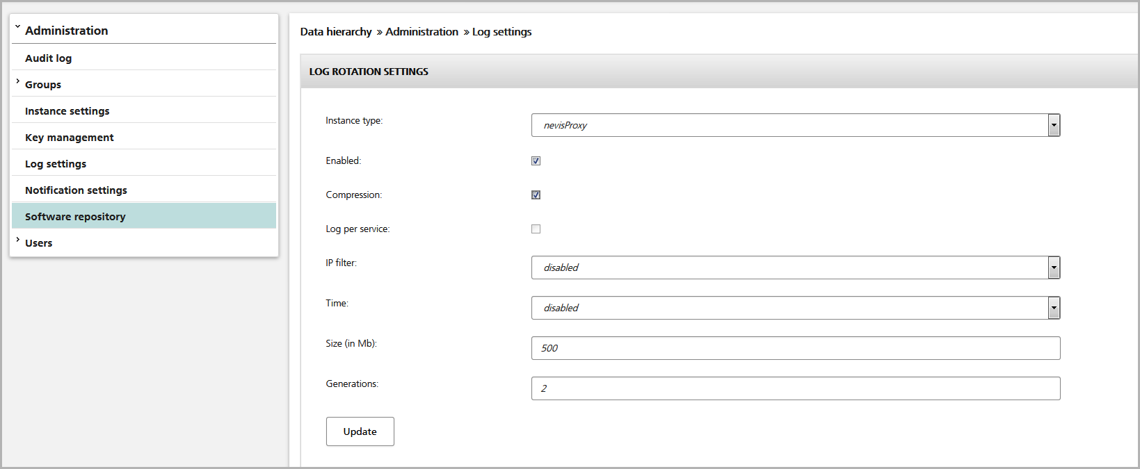
Task: Click the 'IP filter:' label
Action: [x=341, y=263]
